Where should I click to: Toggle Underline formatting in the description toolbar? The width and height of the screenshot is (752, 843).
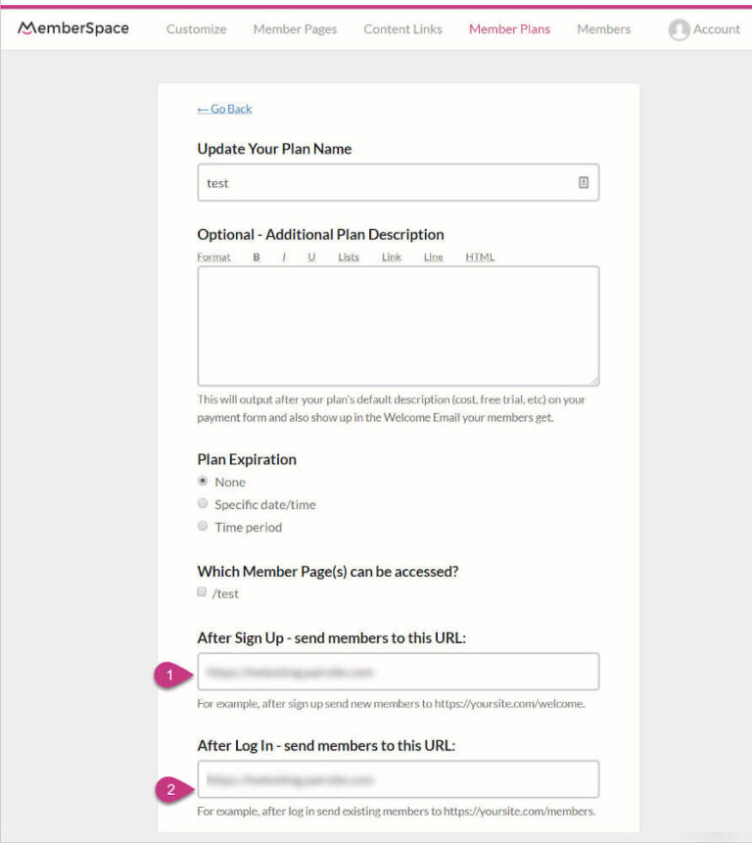310,257
